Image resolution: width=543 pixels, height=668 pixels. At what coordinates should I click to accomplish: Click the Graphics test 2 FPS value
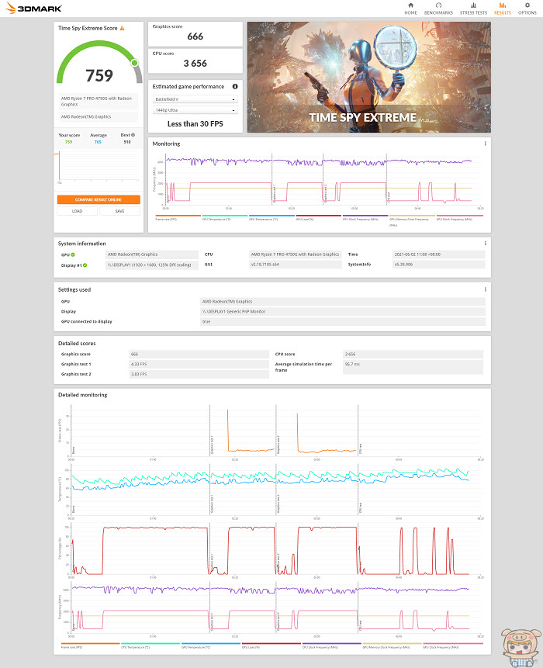point(199,374)
